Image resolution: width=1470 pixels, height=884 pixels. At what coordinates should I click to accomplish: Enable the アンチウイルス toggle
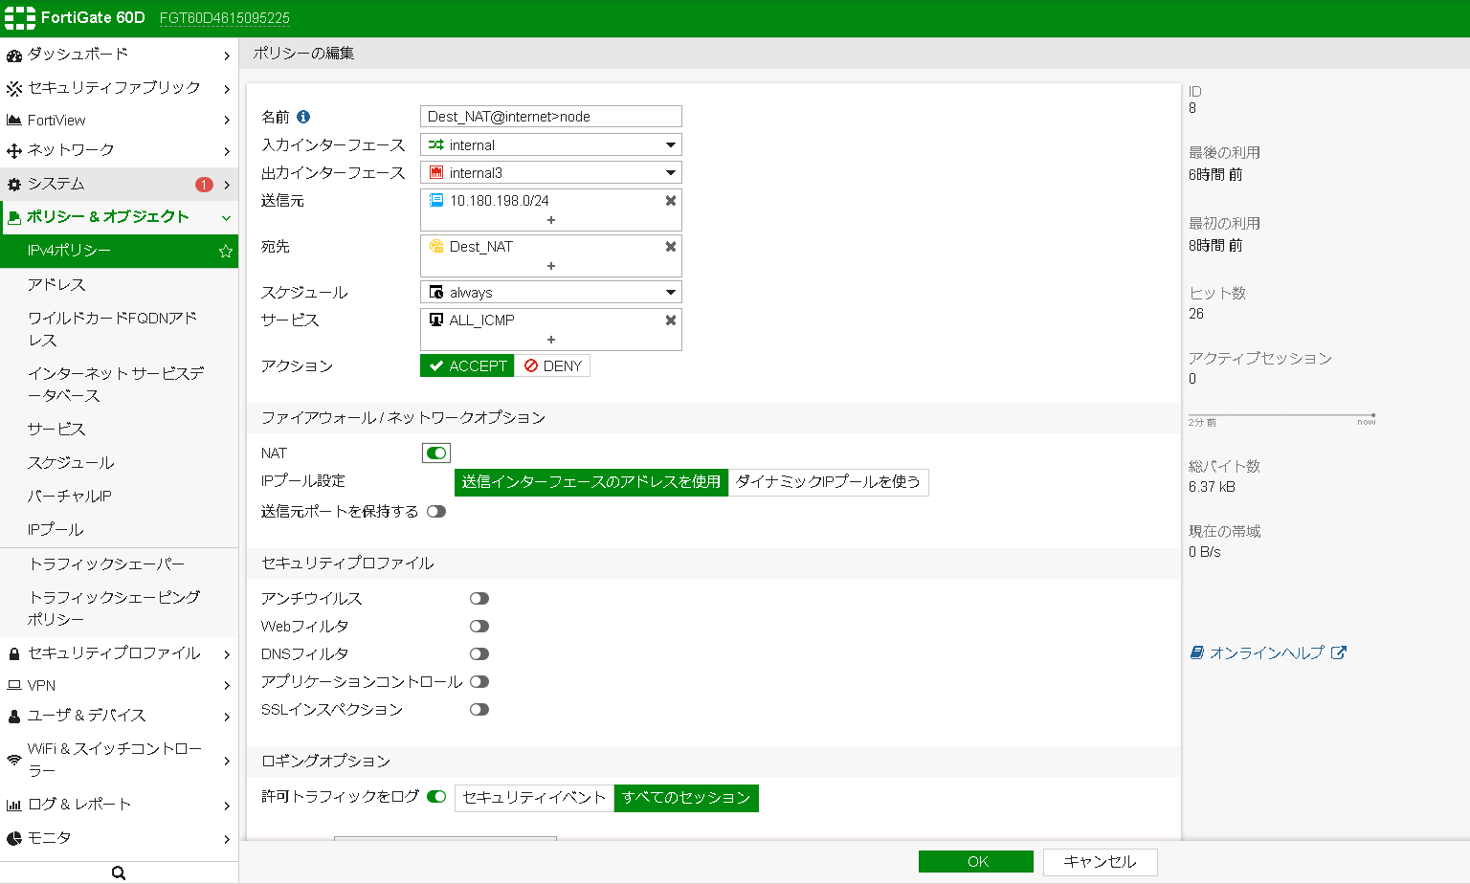click(x=479, y=599)
